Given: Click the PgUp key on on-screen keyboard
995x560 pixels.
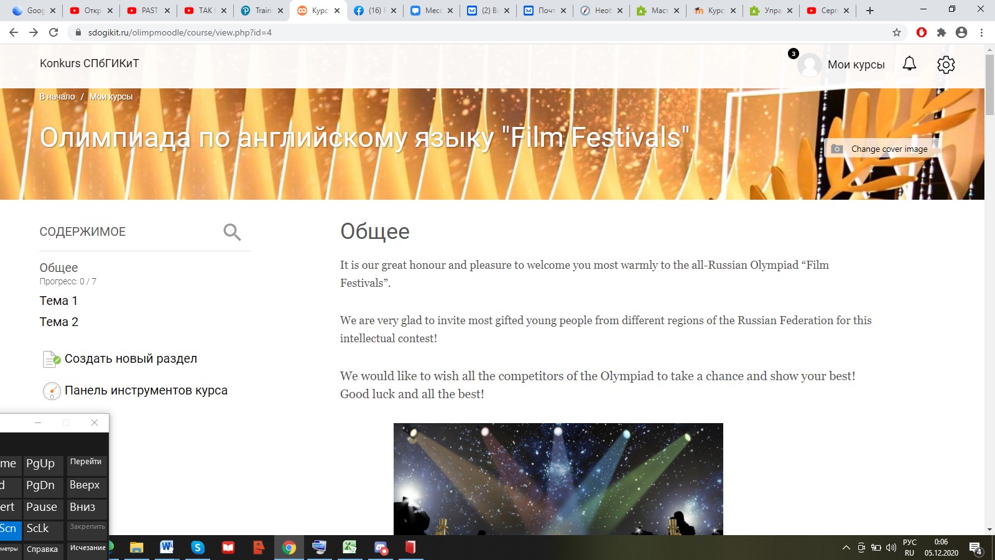Looking at the screenshot, I should 42,464.
